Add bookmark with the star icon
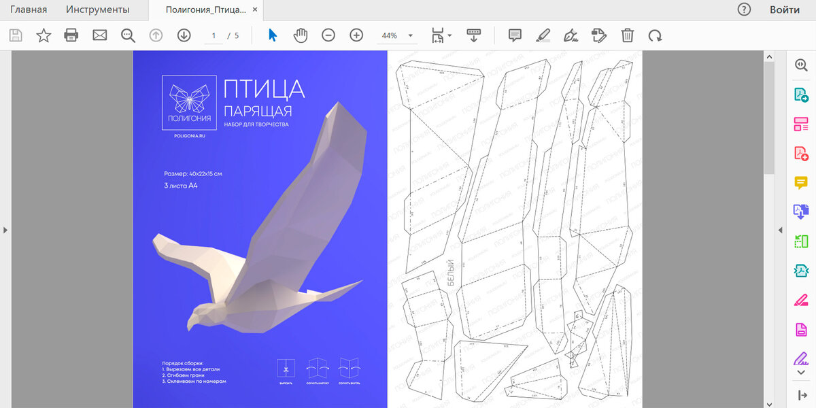Screen dimensions: 816x408 [44, 35]
